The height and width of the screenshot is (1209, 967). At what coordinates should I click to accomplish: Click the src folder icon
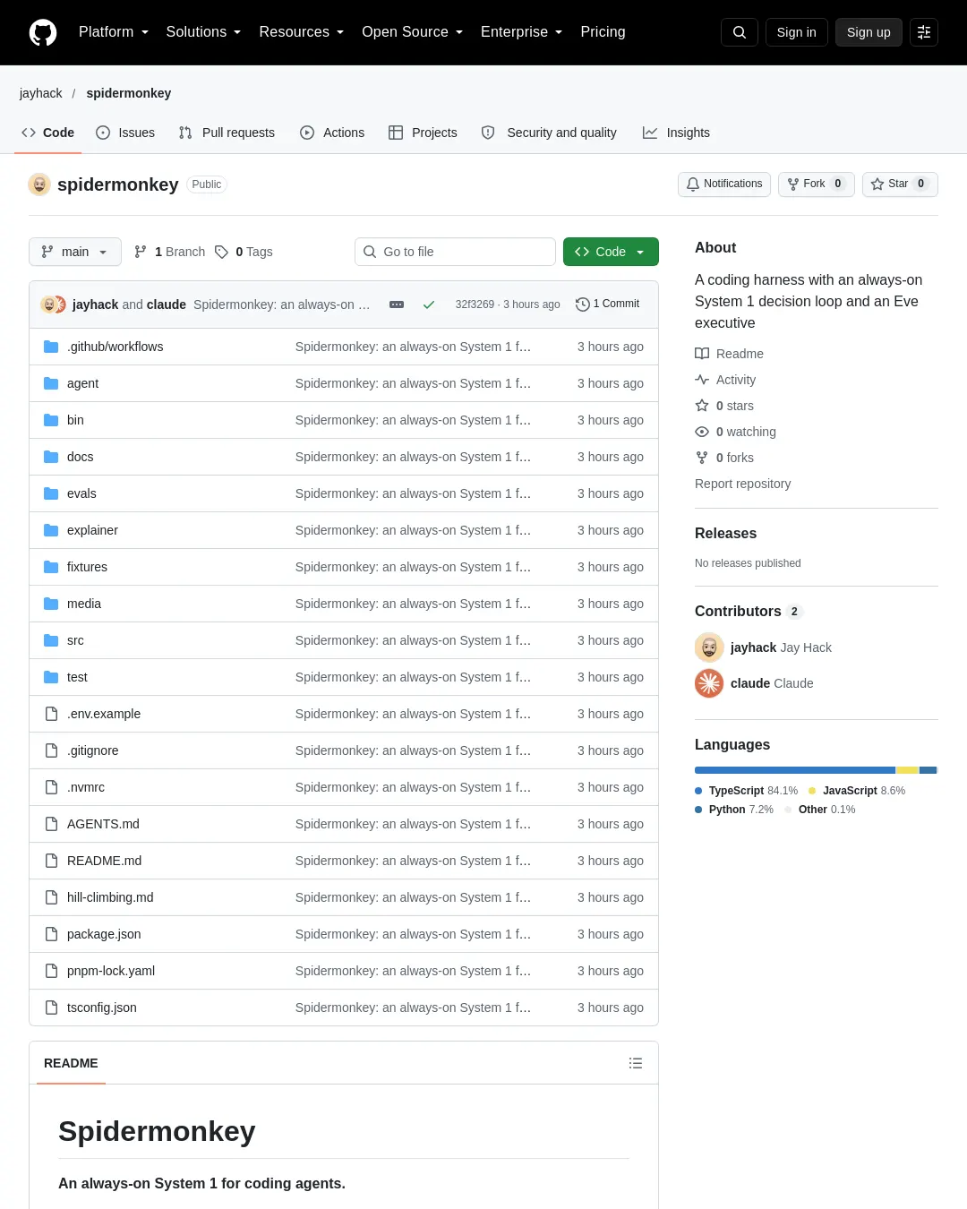(51, 640)
